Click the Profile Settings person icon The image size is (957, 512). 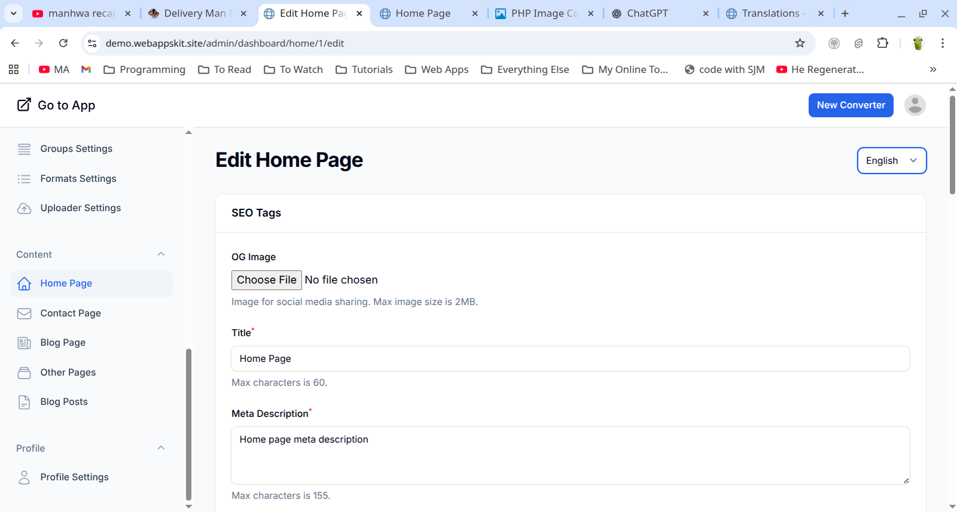click(24, 477)
